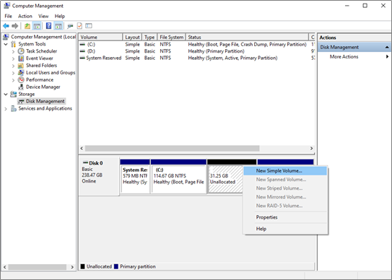Screen dimensions: 392x280
Task: Choose Properties in the context menu
Action: click(x=285, y=217)
